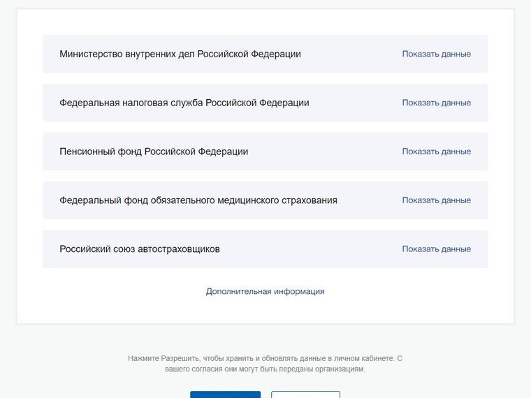
Task: Select the Российский союз автостраховщиков text
Action: (x=140, y=249)
